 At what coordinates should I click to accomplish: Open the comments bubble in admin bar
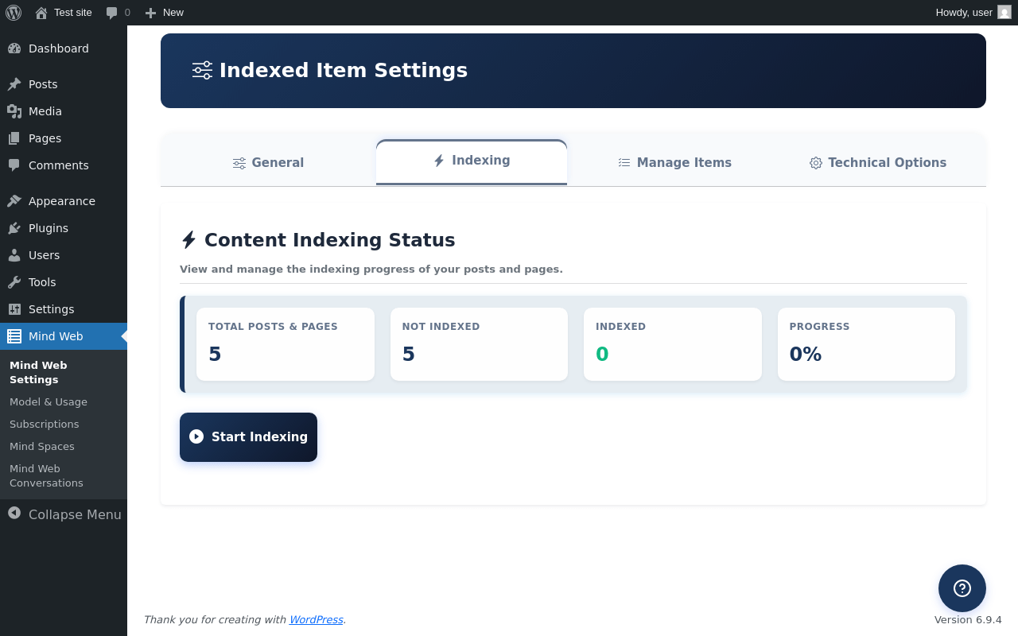pos(117,13)
